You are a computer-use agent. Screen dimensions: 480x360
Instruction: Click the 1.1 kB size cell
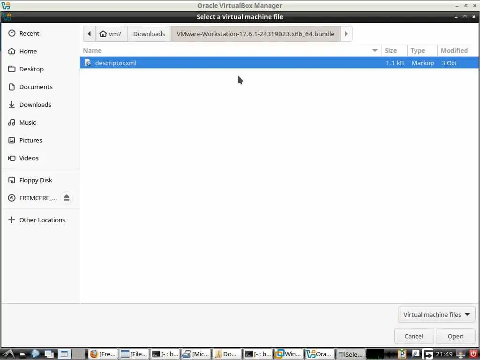(x=395, y=63)
